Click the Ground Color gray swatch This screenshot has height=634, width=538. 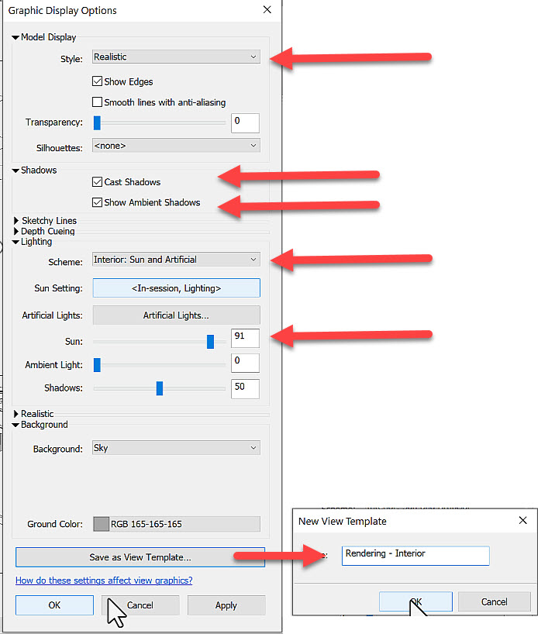pos(101,524)
